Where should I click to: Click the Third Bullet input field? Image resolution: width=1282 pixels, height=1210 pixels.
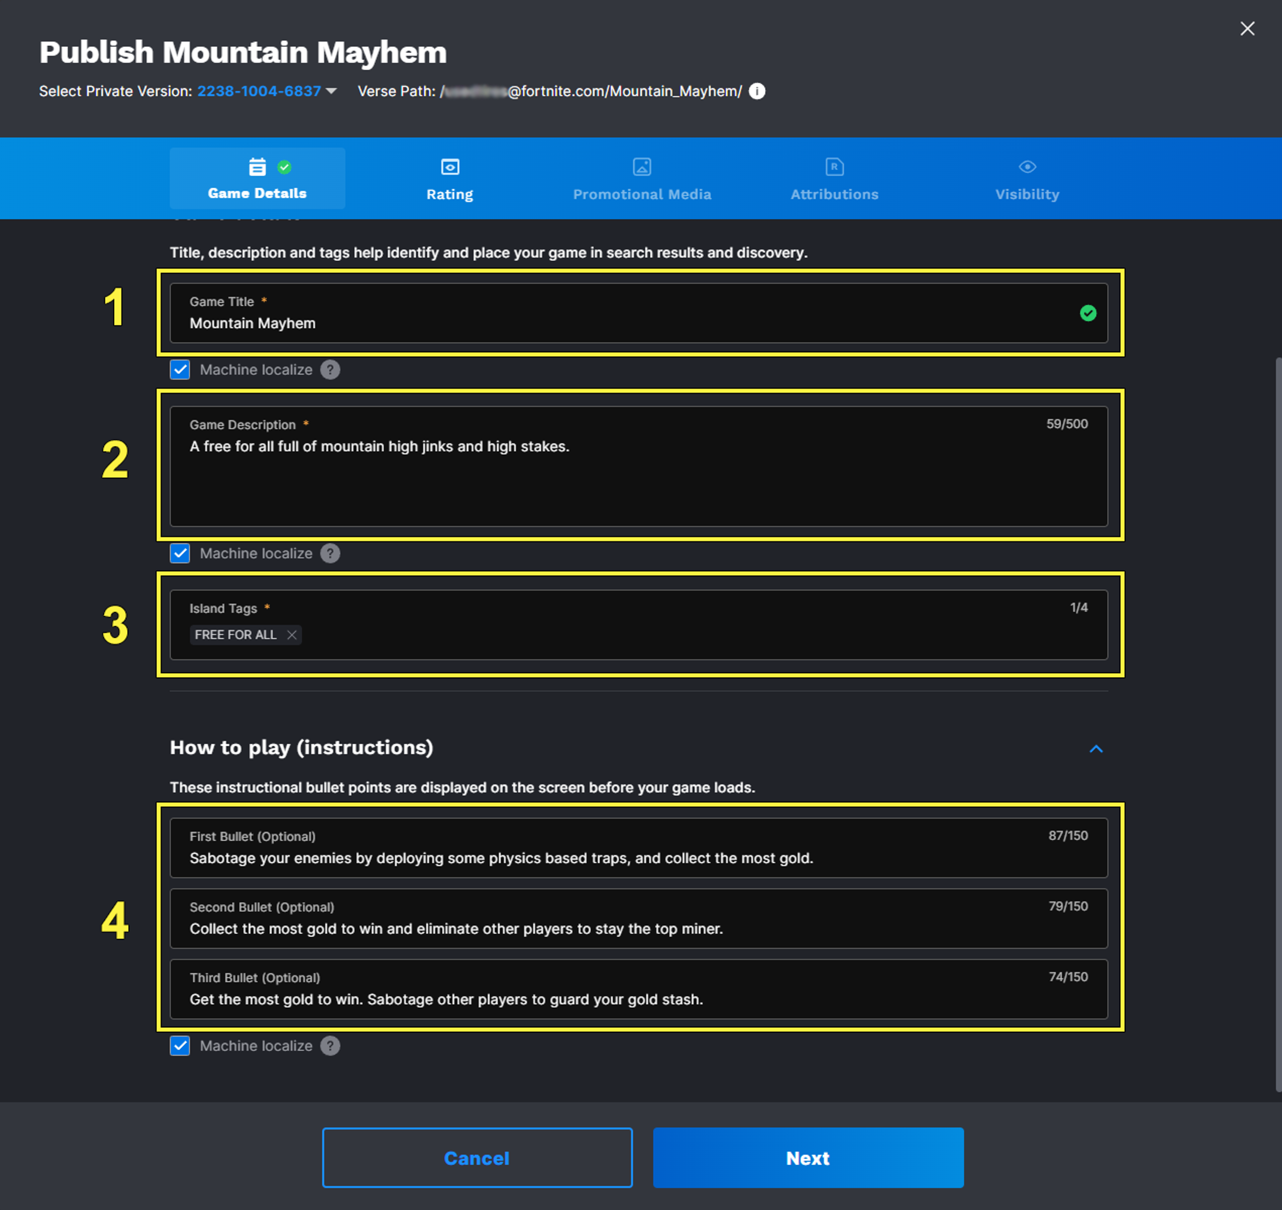(x=638, y=989)
